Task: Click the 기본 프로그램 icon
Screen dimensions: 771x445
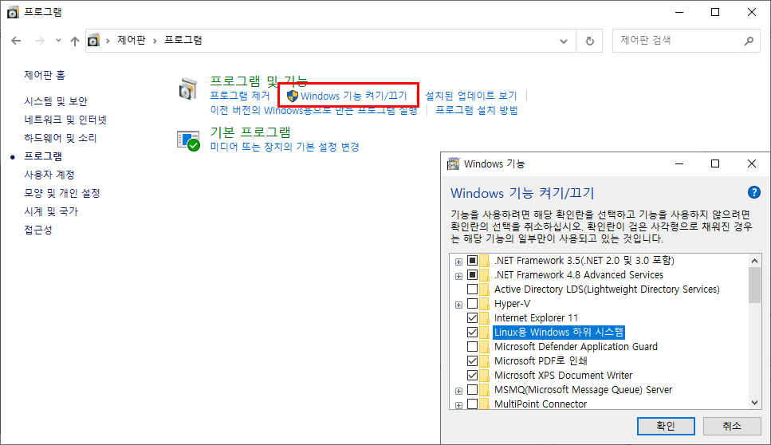Action: 189,140
